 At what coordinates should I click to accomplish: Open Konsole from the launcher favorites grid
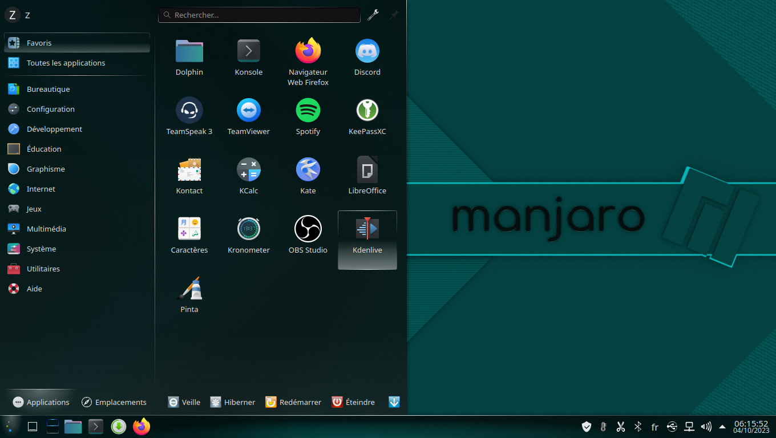249,58
